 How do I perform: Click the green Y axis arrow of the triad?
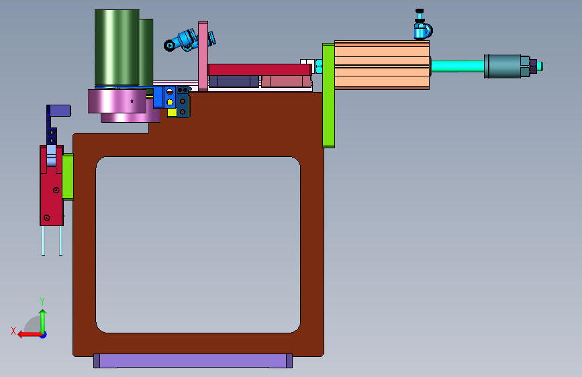pos(43,321)
